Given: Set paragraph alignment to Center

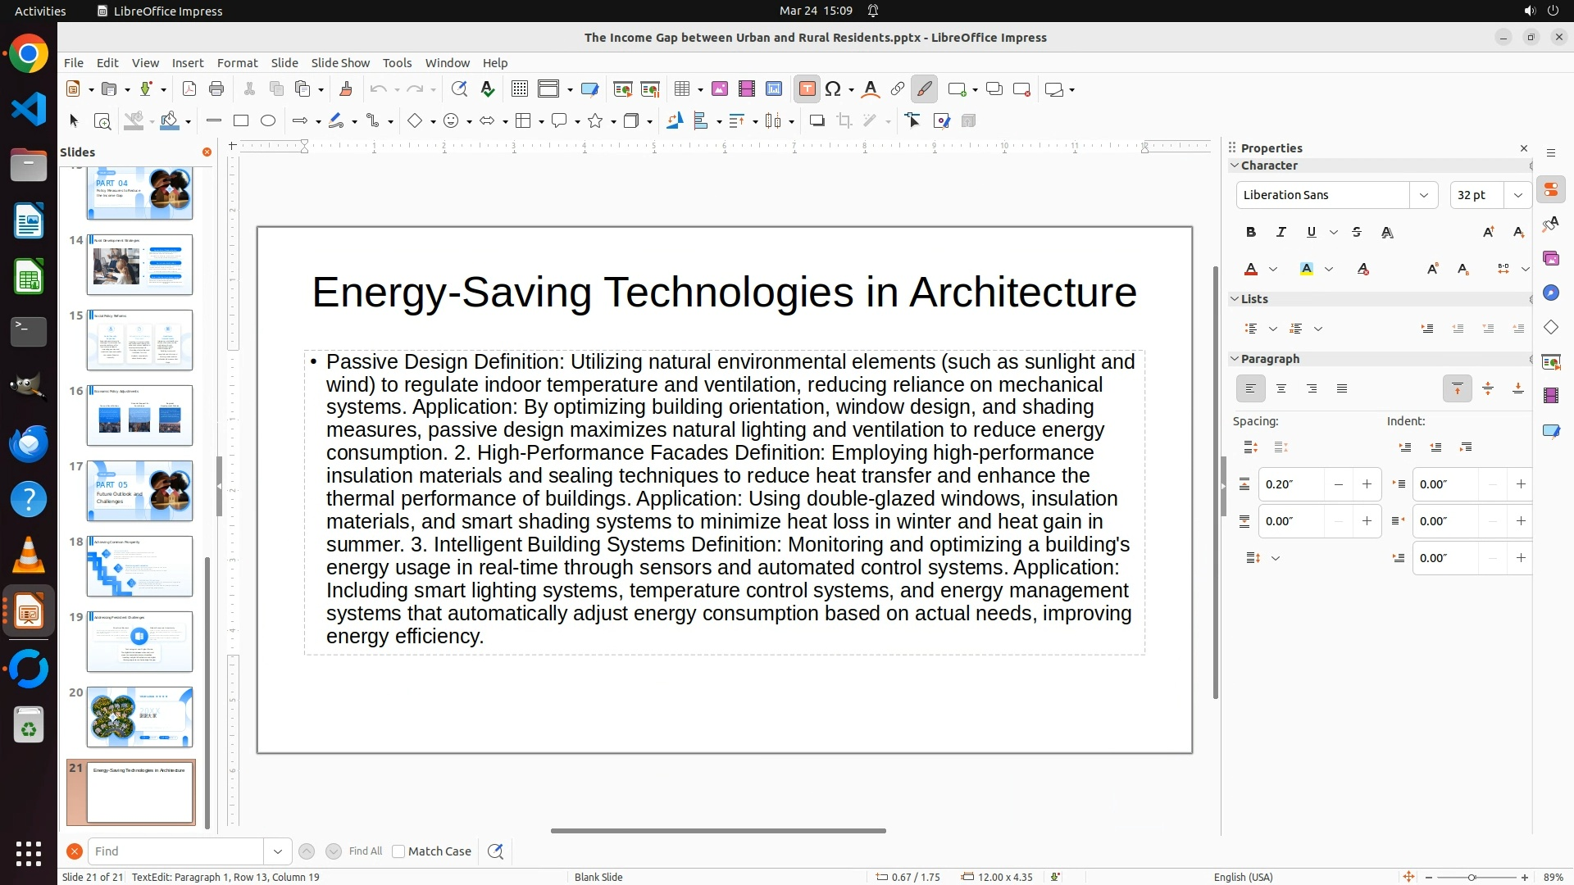Looking at the screenshot, I should (1281, 389).
